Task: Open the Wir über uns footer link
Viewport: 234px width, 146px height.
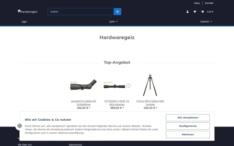Action: (25, 144)
